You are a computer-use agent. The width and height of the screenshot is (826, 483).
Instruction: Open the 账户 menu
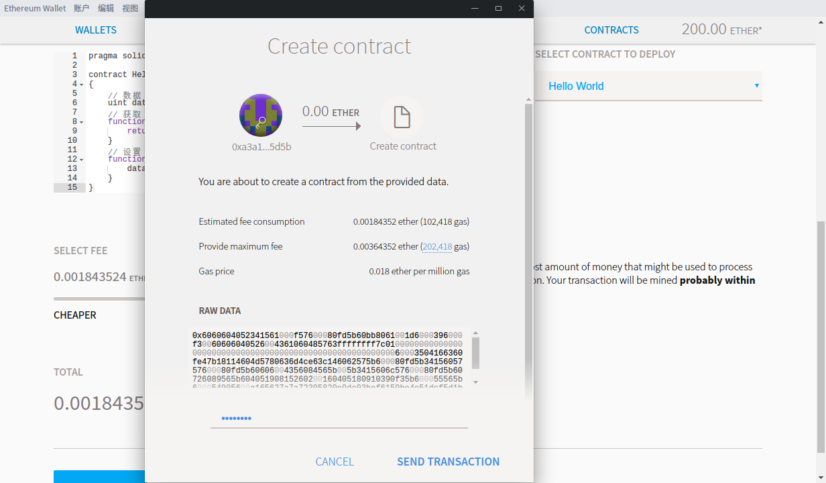click(x=81, y=9)
